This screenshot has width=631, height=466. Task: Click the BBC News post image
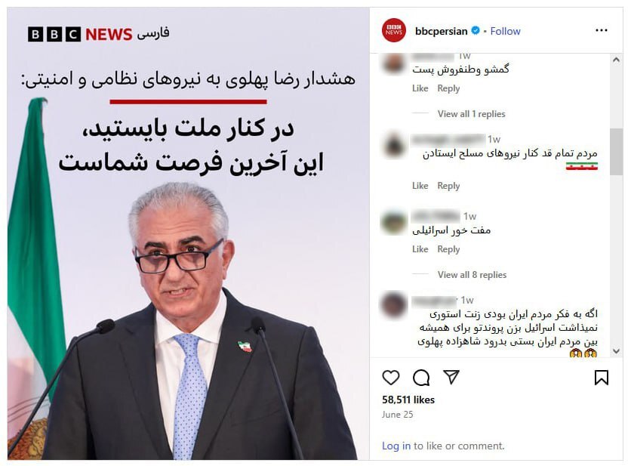pos(189,233)
